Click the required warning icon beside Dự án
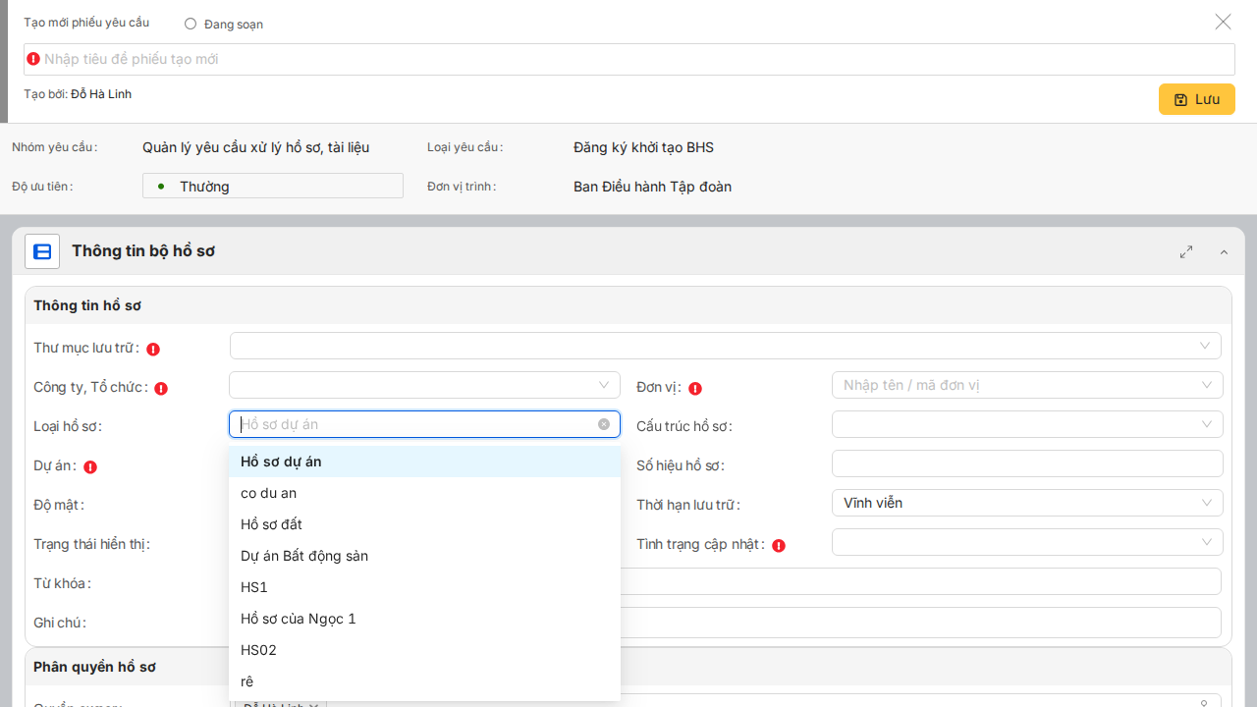 click(90, 467)
